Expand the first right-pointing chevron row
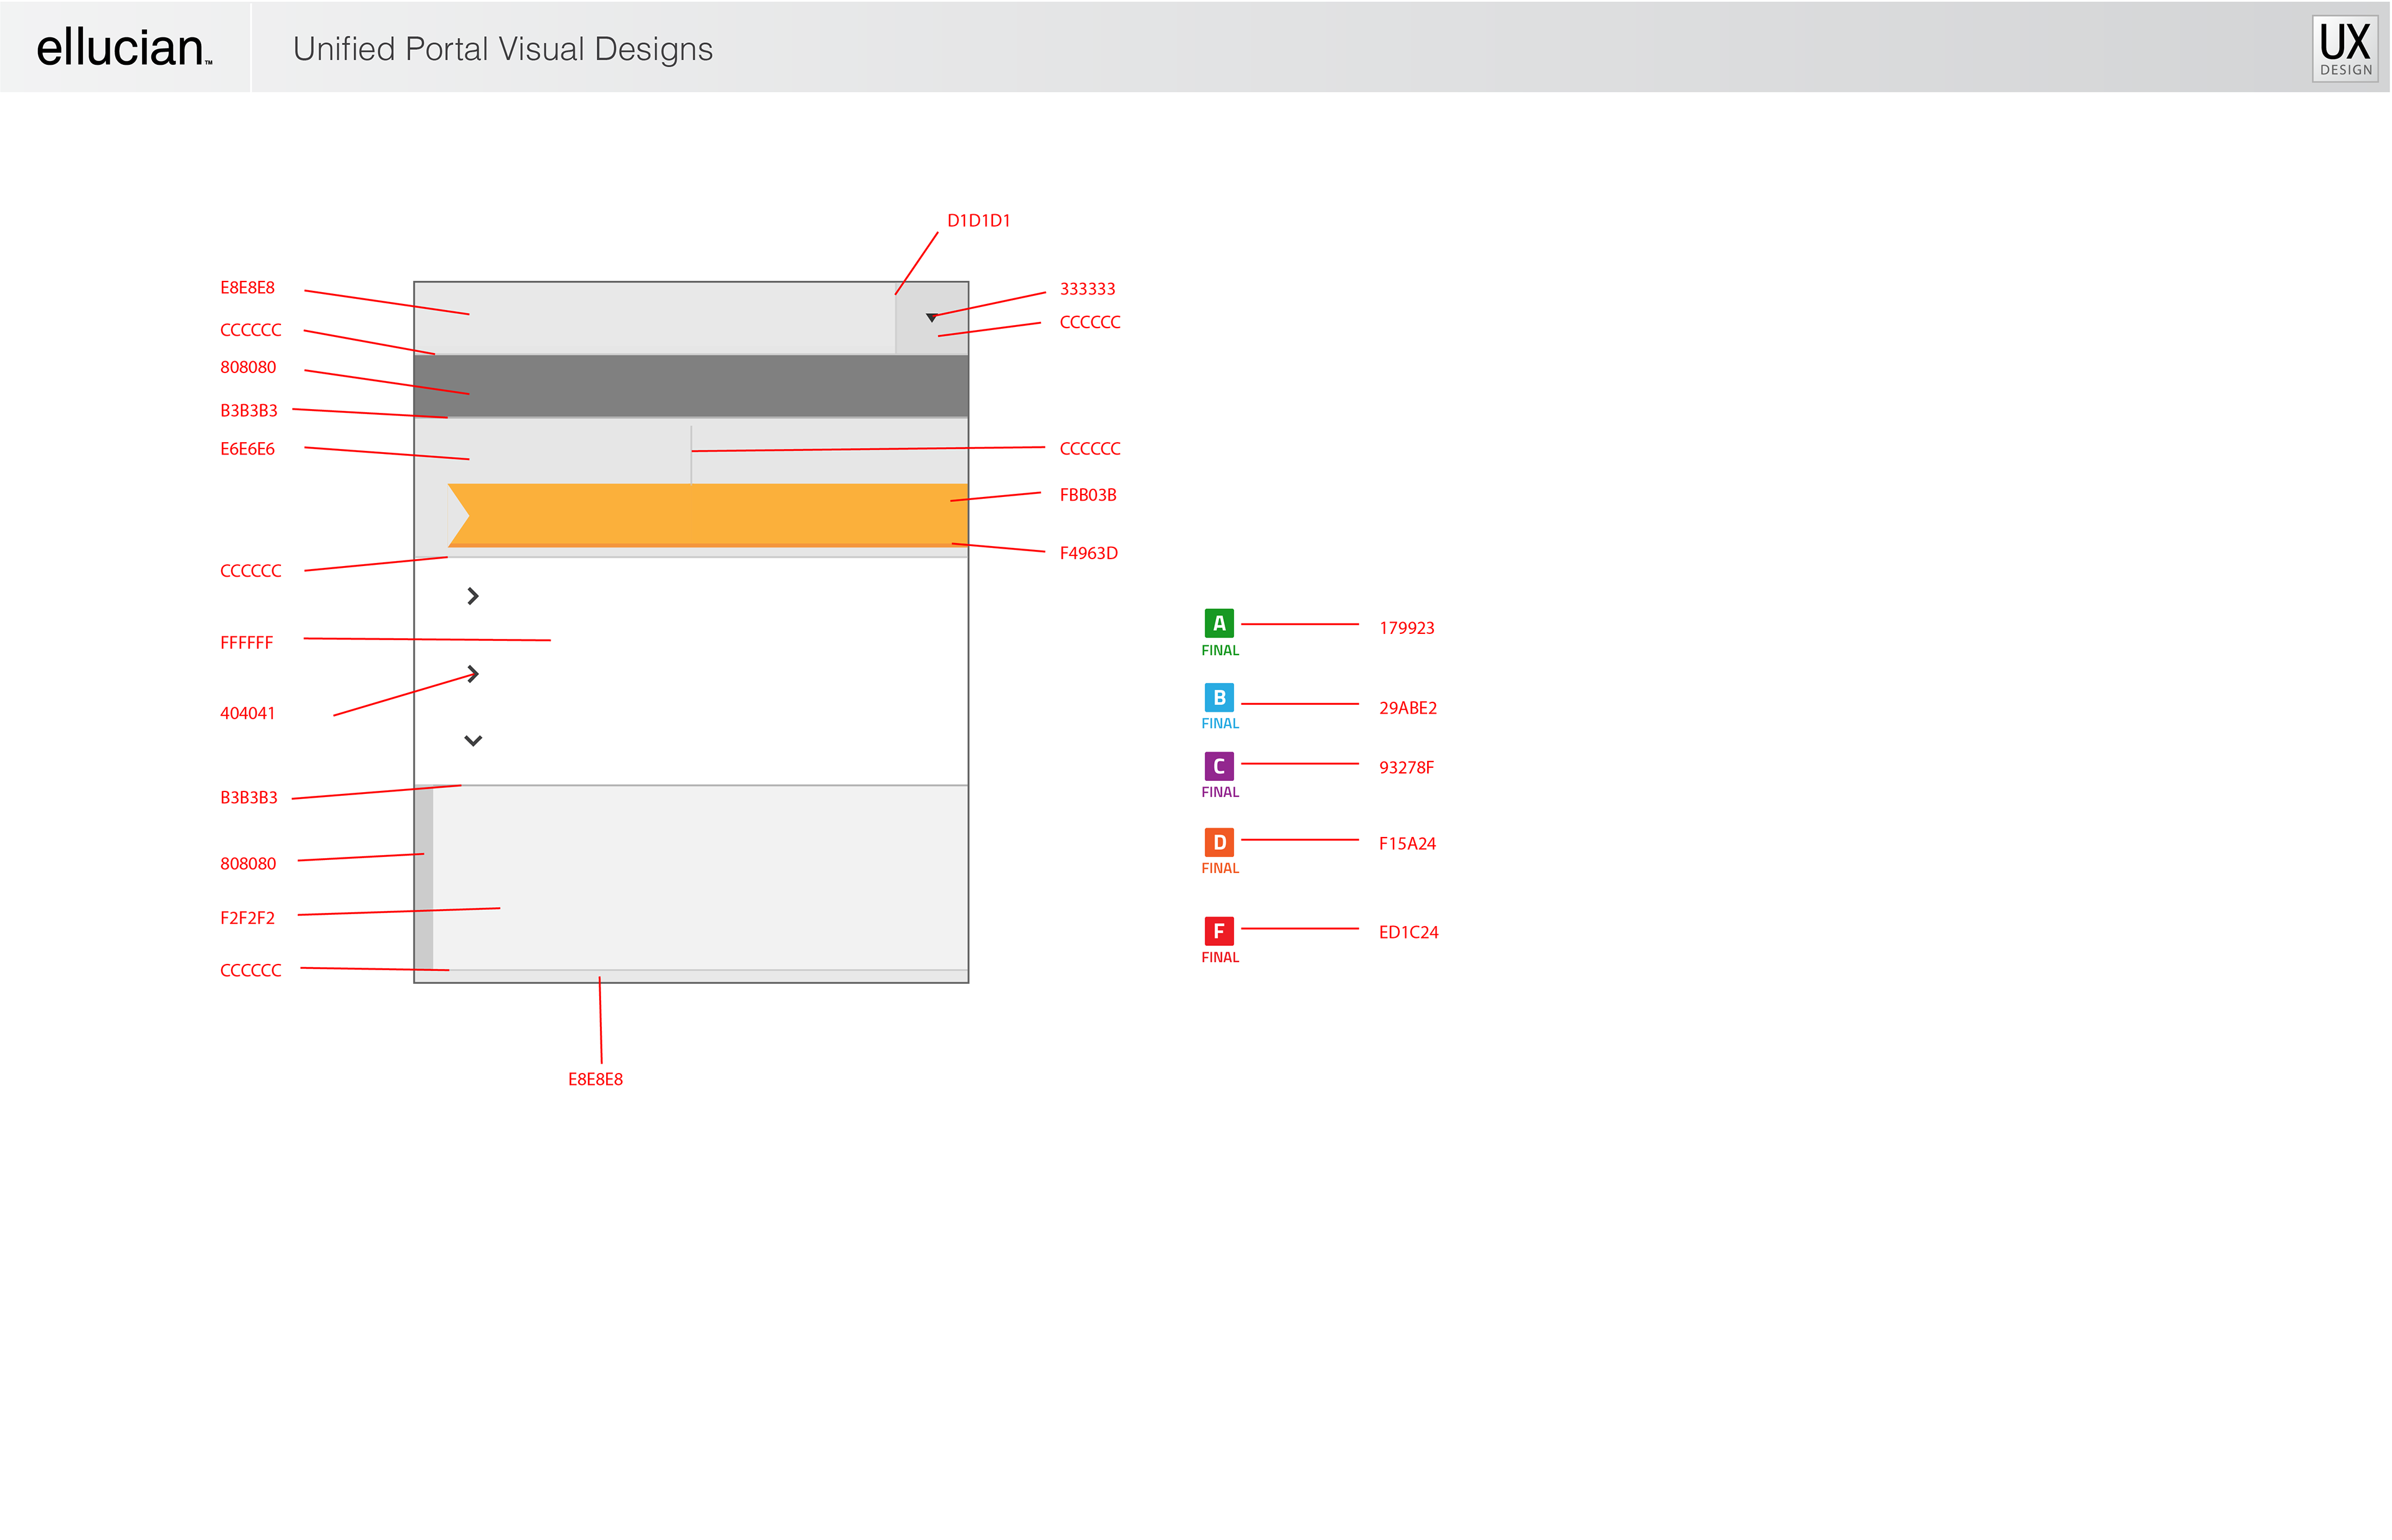Screen dimensions: 2392x1540 click(x=473, y=596)
